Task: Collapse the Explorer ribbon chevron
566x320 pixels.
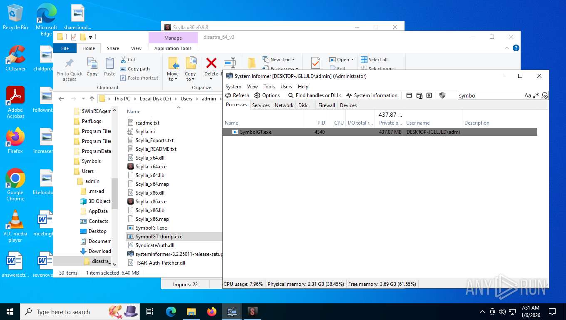Action: click(x=507, y=48)
